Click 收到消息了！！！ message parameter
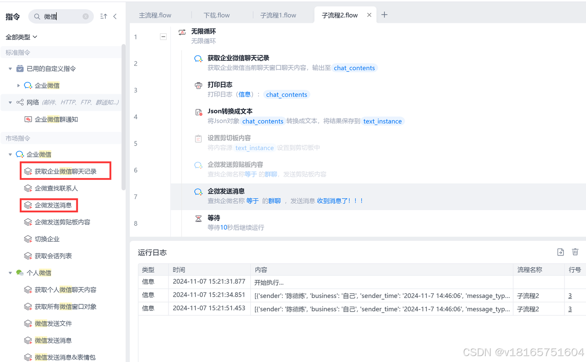 340,201
